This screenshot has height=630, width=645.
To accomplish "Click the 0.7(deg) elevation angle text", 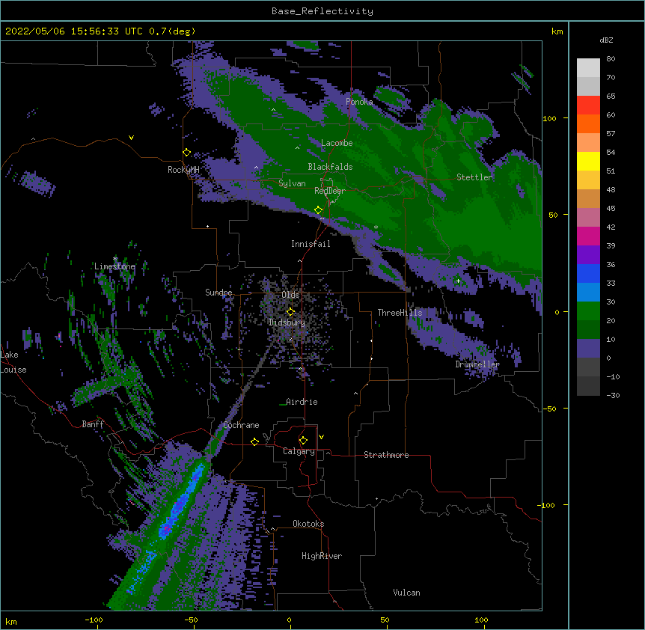I will [x=172, y=31].
